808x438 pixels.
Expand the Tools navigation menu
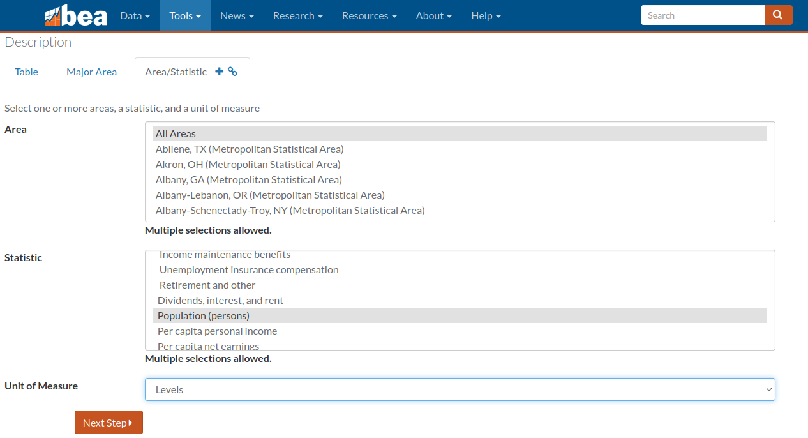(x=185, y=15)
